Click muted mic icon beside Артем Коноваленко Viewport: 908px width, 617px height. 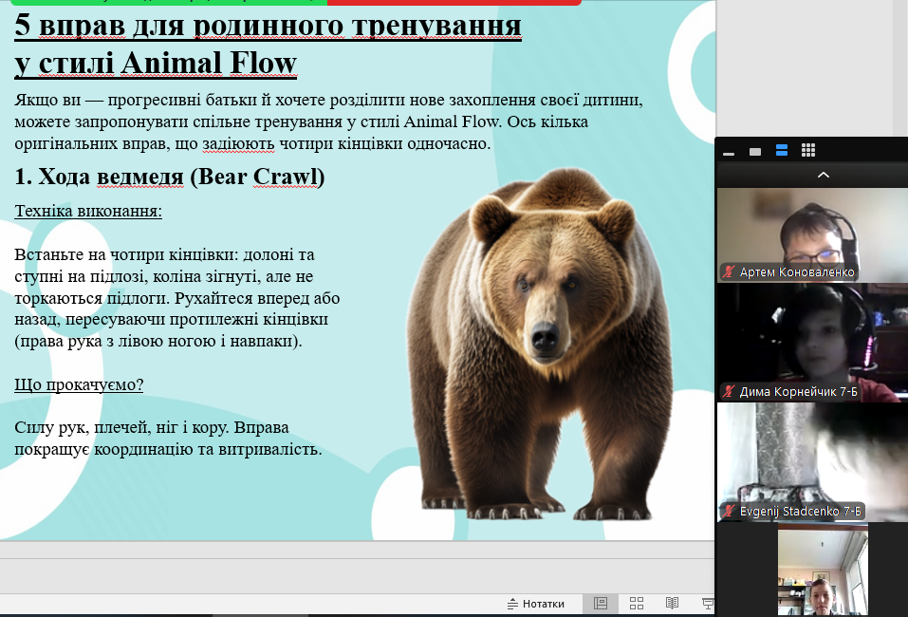coord(729,271)
